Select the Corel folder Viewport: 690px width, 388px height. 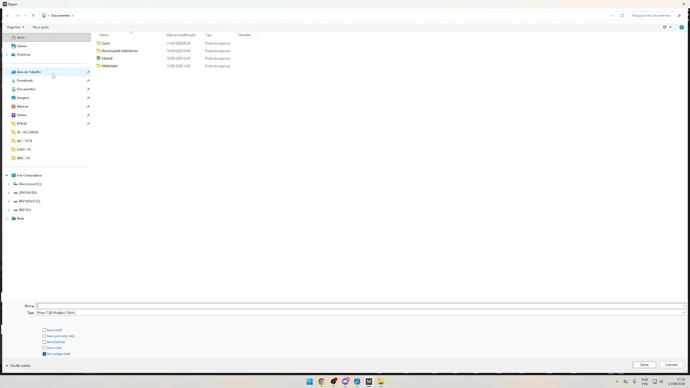[x=106, y=43]
